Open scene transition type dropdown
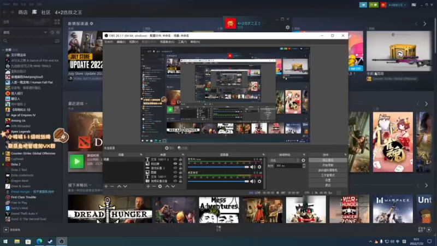The height and width of the screenshot is (246, 437). tap(284, 160)
